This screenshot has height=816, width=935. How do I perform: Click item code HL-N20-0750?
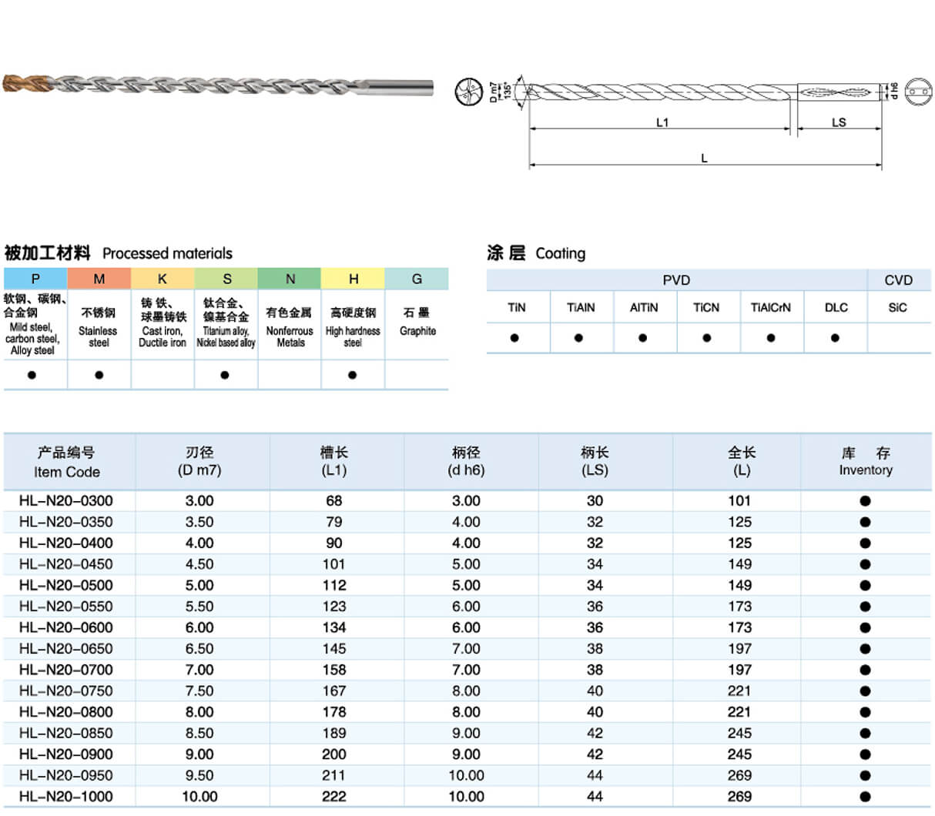[x=66, y=691]
